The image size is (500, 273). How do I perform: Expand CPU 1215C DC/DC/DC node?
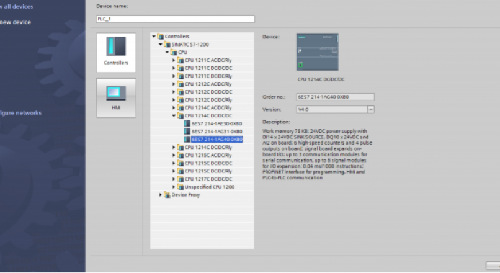click(174, 163)
